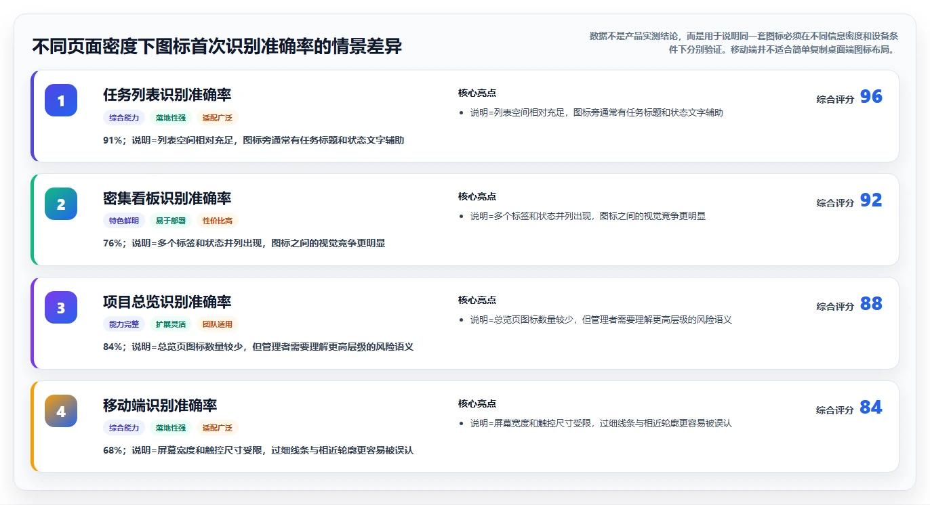Click the 核心亮点 bullet about 列表空间相对充足
The height and width of the screenshot is (505, 930).
(597, 112)
